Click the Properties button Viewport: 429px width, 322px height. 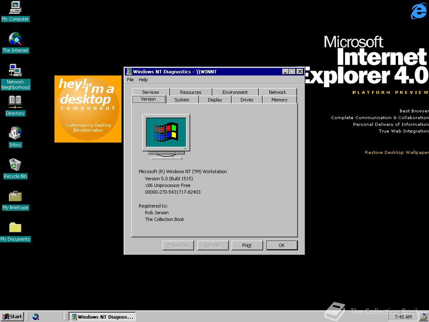pyautogui.click(x=178, y=245)
